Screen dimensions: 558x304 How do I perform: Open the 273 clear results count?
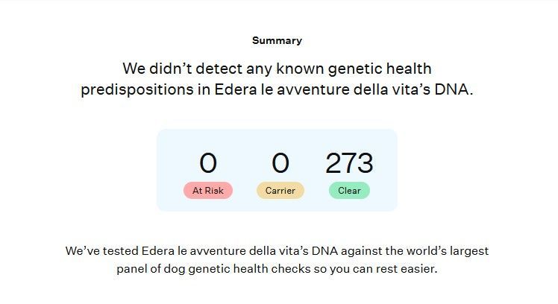click(349, 163)
